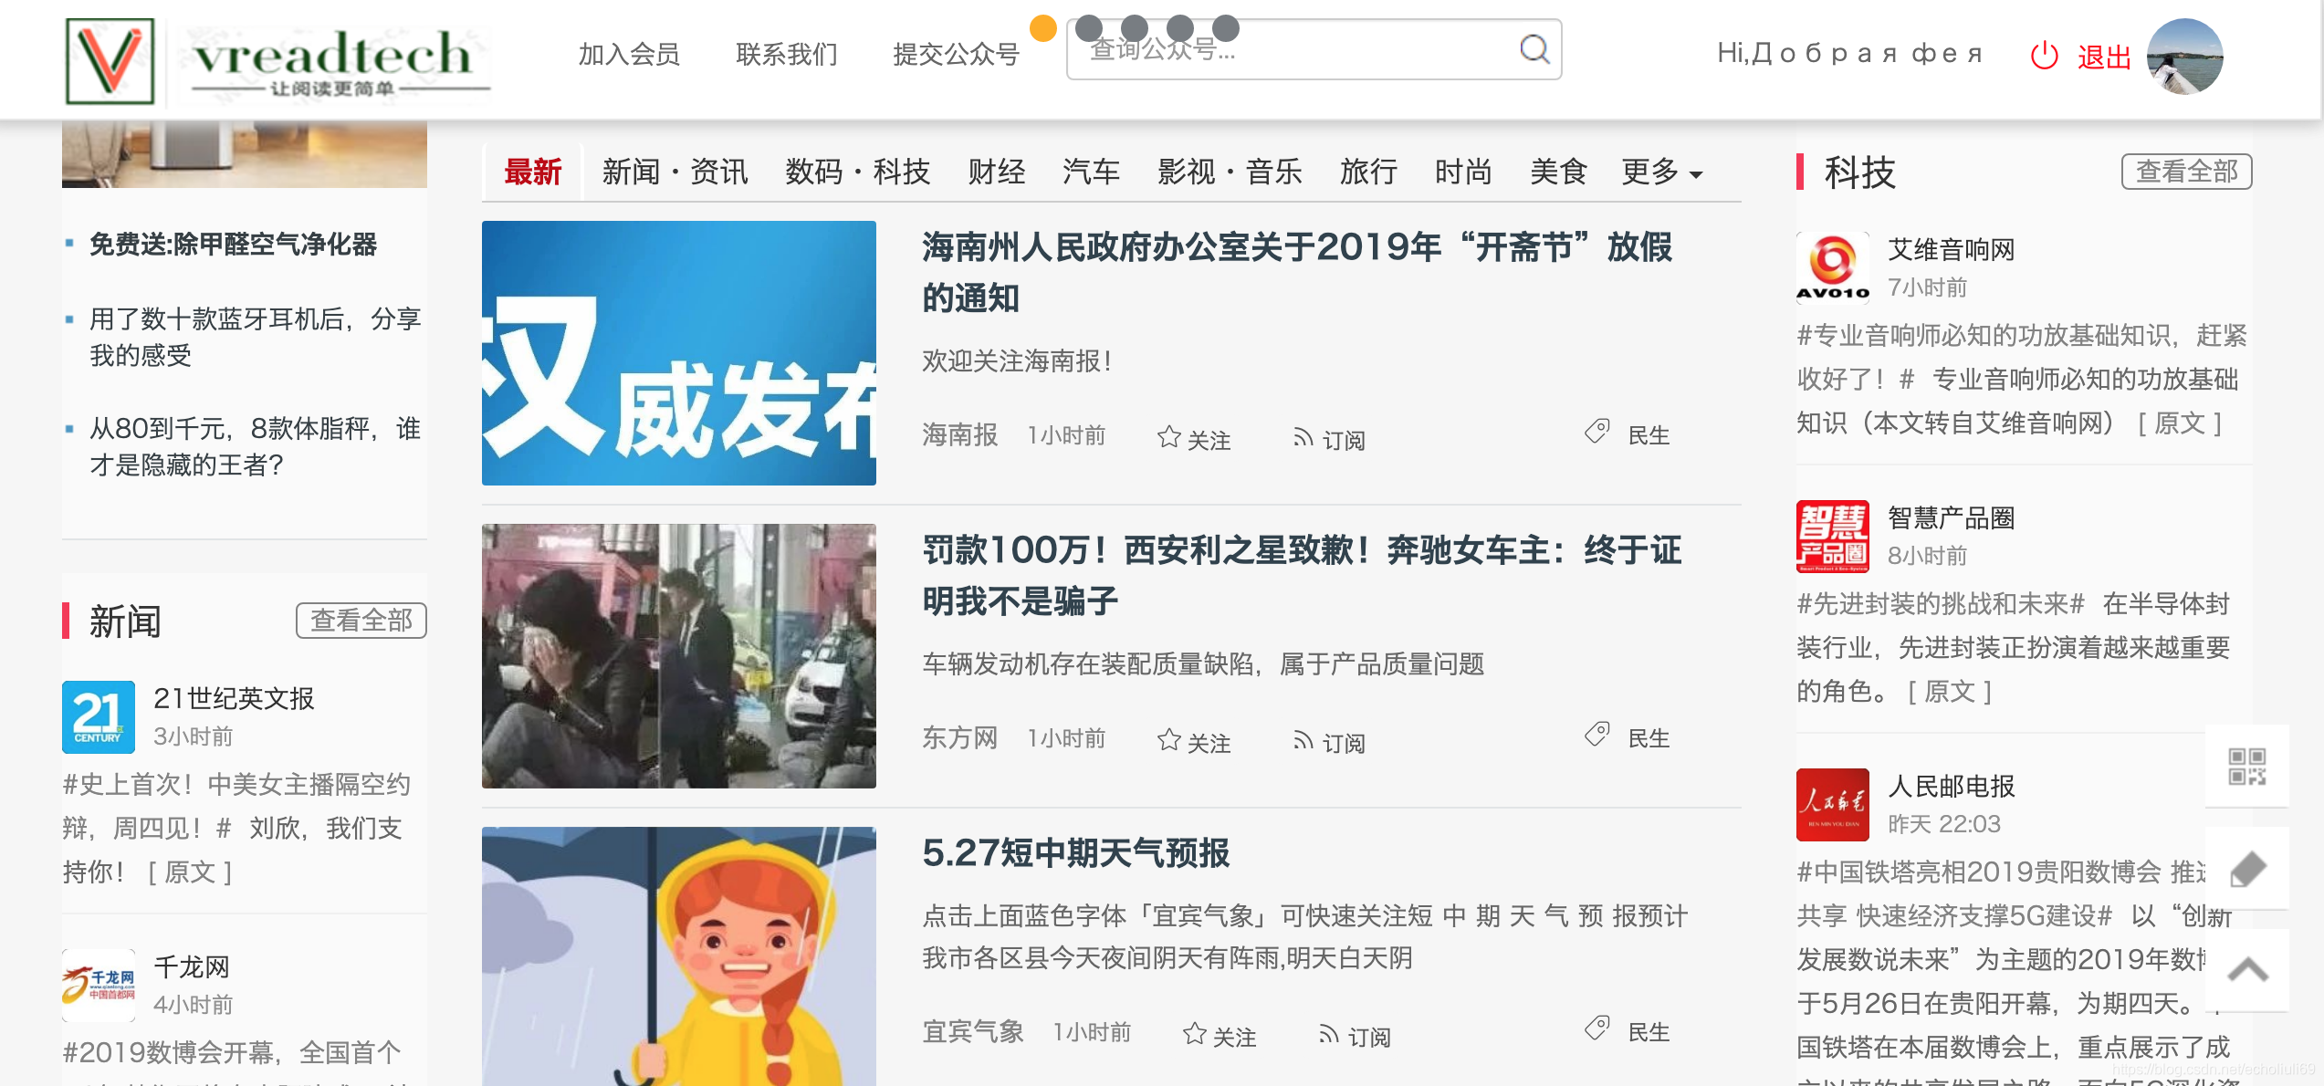This screenshot has width=2324, height=1086.
Task: Open the 旅行 tab
Action: coord(1368,172)
